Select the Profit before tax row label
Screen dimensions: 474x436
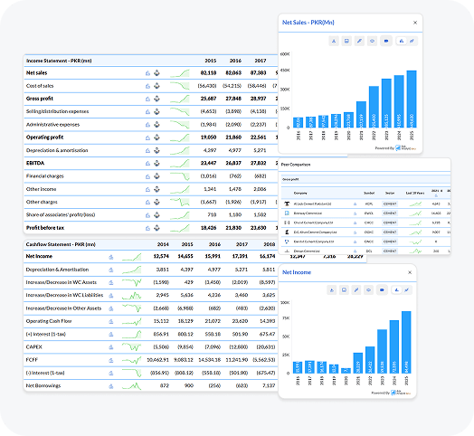click(45, 228)
